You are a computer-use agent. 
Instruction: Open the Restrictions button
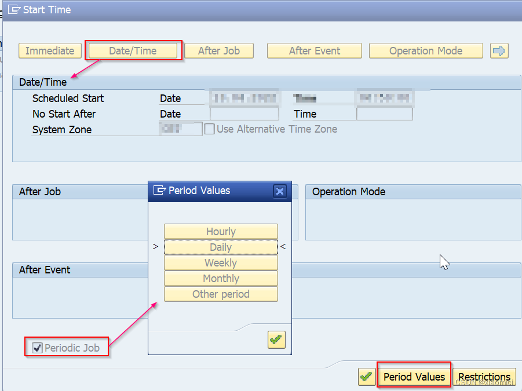(x=484, y=377)
